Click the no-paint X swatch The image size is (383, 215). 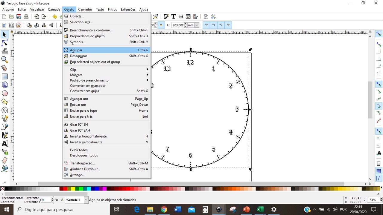point(2,189)
